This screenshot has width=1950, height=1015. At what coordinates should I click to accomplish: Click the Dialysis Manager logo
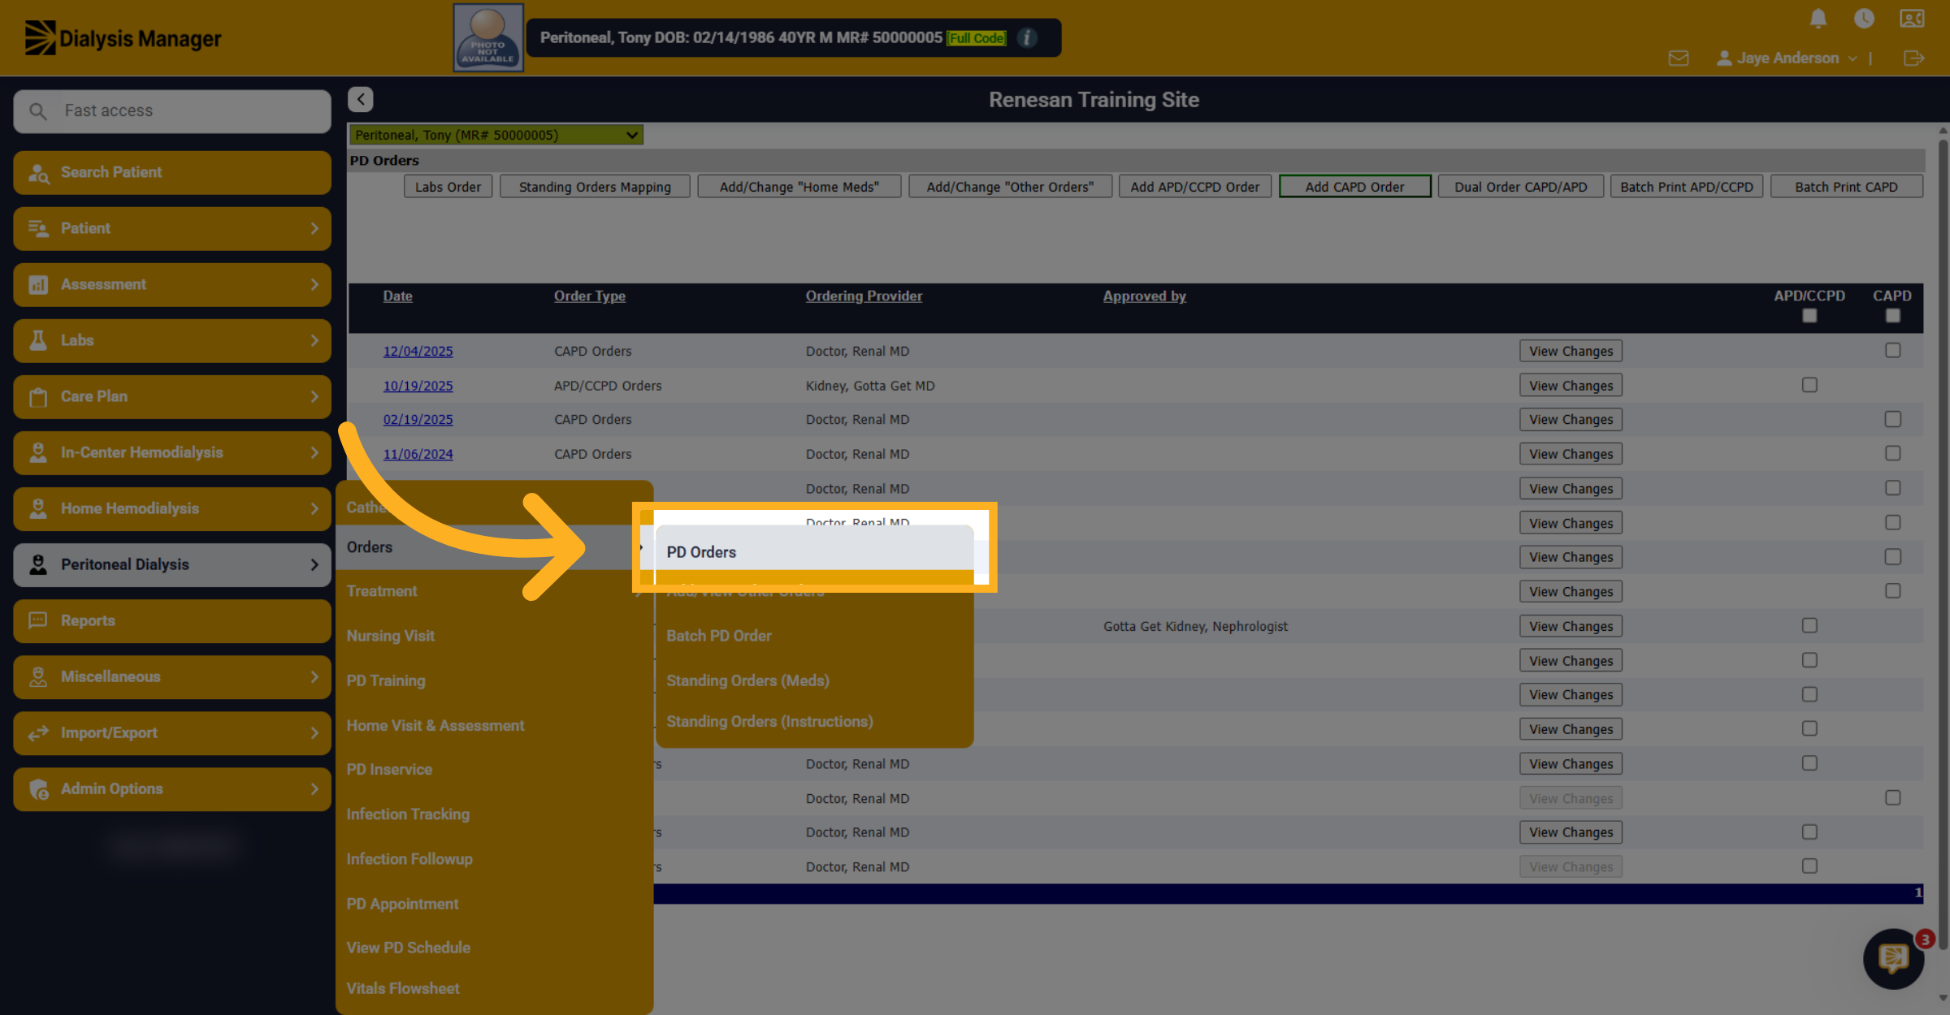click(x=123, y=38)
